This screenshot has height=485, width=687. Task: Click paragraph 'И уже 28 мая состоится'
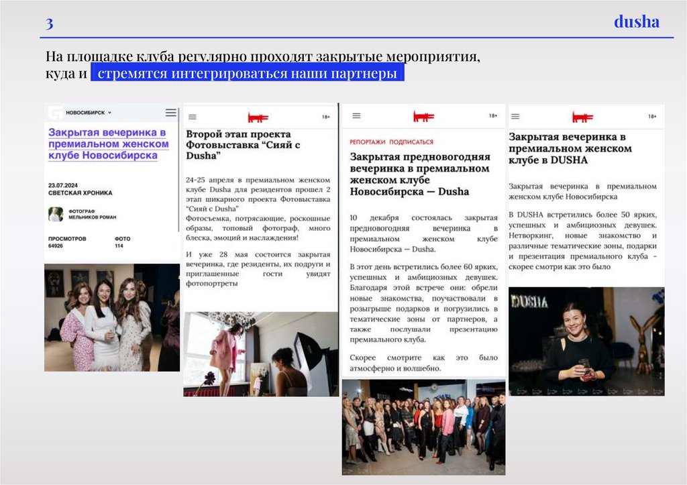pos(258,268)
